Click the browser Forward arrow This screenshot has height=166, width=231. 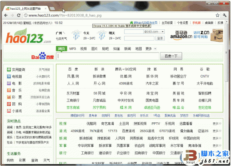(x=12, y=15)
